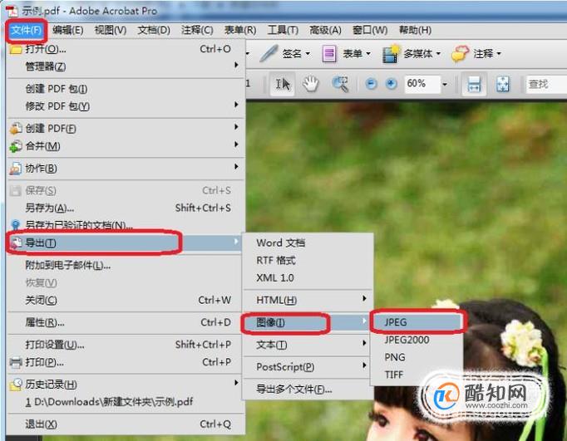Choose 打印设置(U)... menu entry

[125, 345]
